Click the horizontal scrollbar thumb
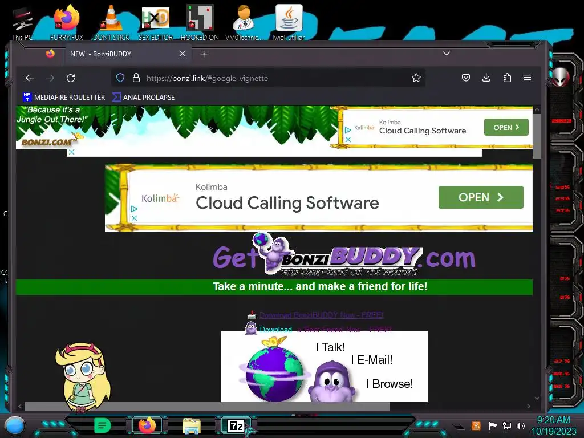Screen dimensions: 584x438 (206, 406)
